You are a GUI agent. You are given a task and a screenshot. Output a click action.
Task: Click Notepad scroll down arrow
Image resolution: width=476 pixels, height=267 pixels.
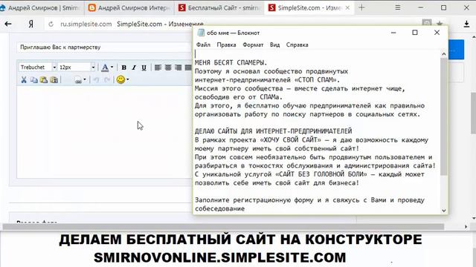(443, 211)
